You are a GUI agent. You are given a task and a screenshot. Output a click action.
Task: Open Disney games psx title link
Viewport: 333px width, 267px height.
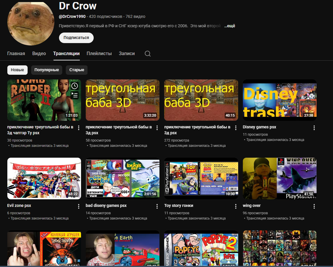[260, 127]
